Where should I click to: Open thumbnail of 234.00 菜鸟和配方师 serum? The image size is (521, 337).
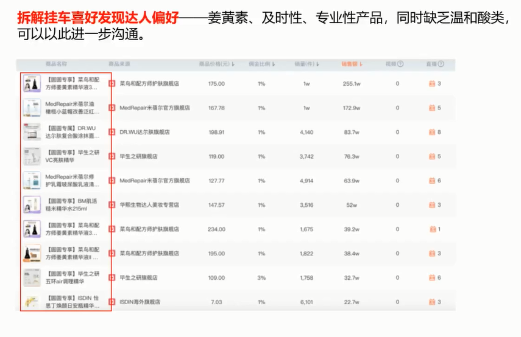point(32,229)
